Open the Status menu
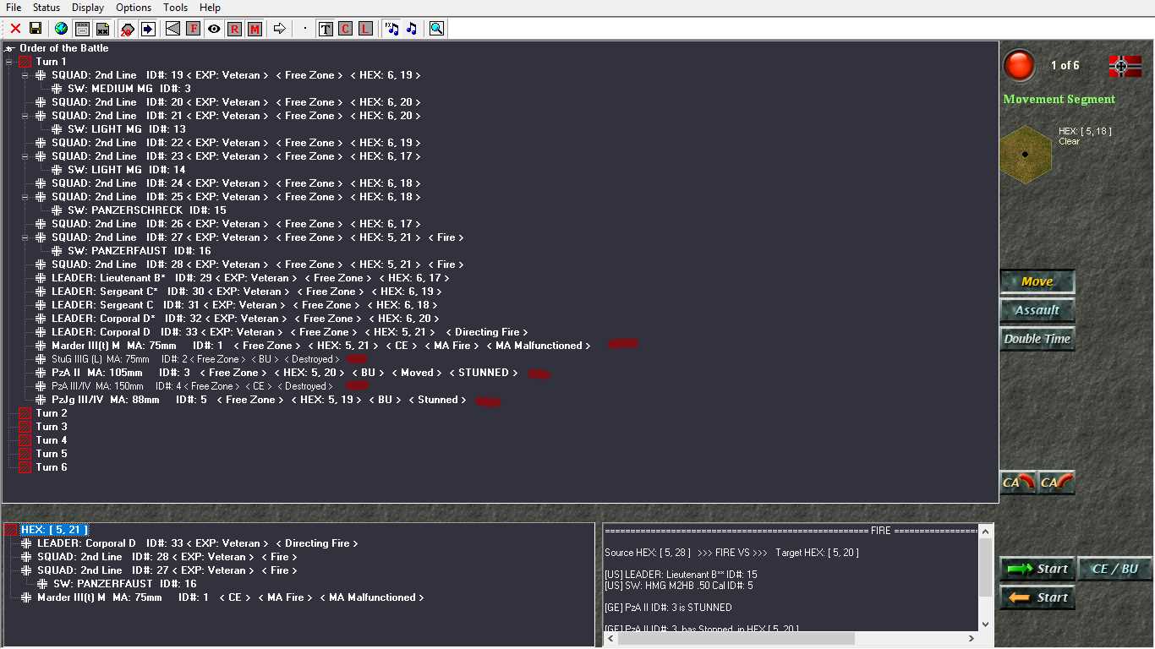 click(x=47, y=8)
